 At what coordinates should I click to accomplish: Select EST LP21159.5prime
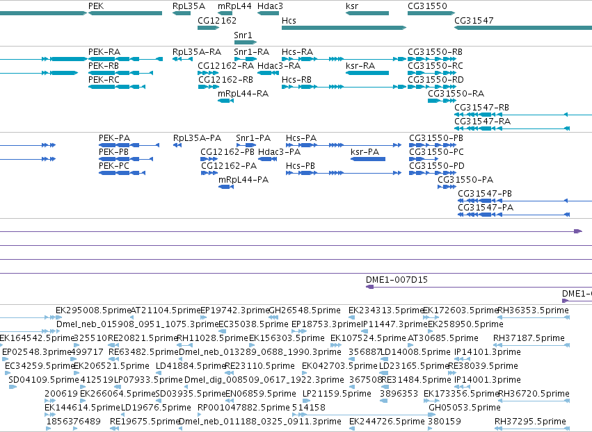306,401
